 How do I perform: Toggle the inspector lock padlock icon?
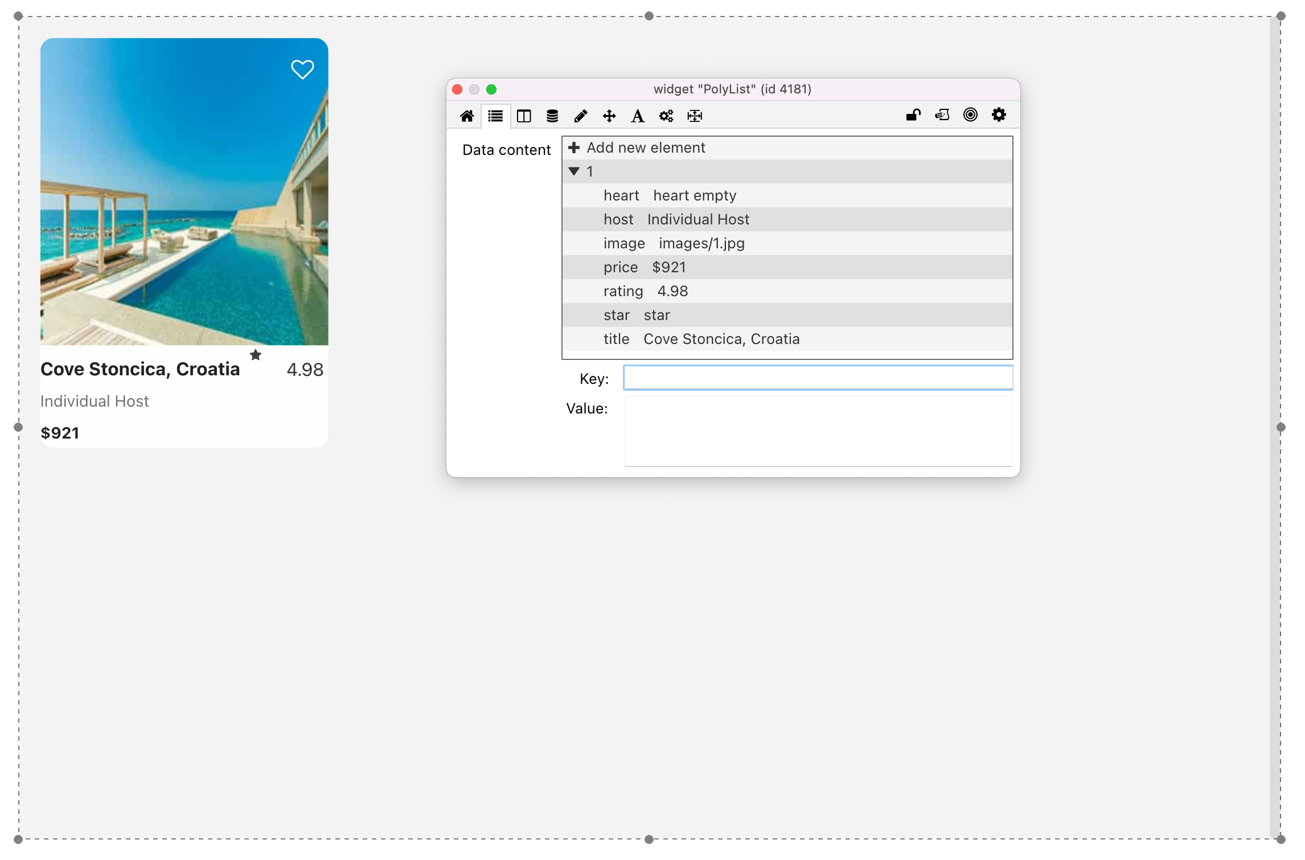913,115
